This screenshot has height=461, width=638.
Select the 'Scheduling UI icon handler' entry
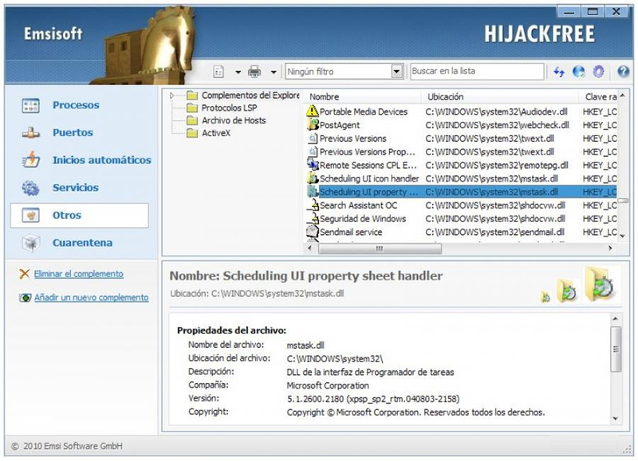coord(461,178)
